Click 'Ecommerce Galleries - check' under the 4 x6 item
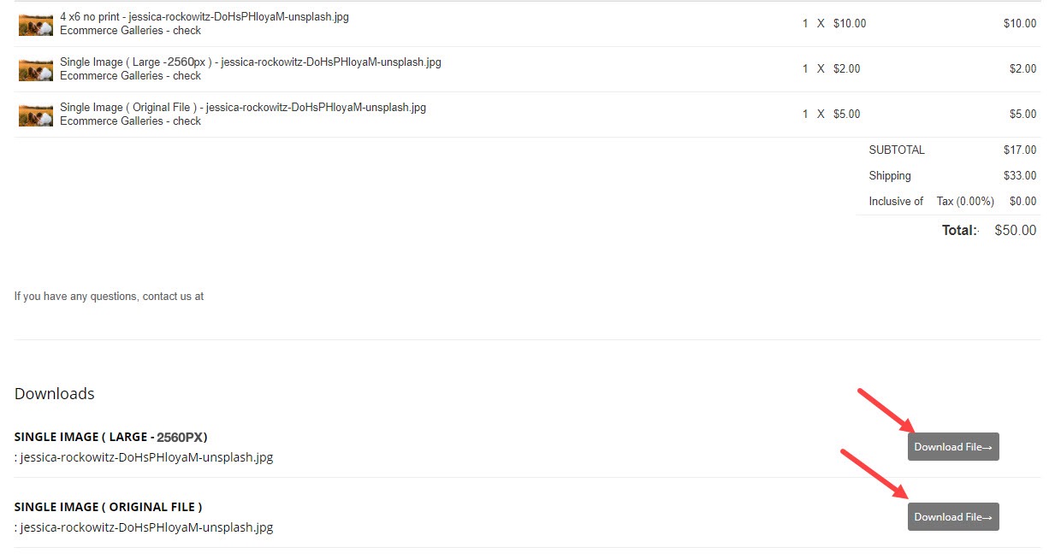Screen dimensions: 1061x559 [130, 31]
